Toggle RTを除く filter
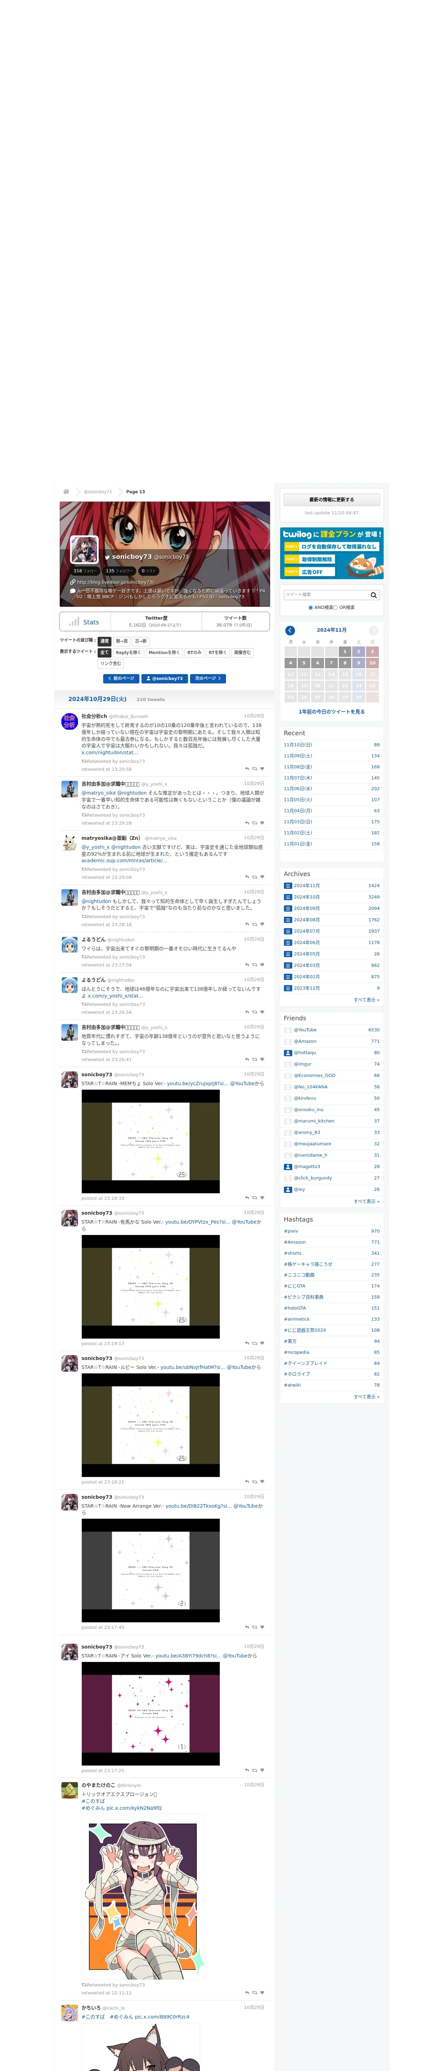Viewport: 443px width, 2071px height. 218,653
